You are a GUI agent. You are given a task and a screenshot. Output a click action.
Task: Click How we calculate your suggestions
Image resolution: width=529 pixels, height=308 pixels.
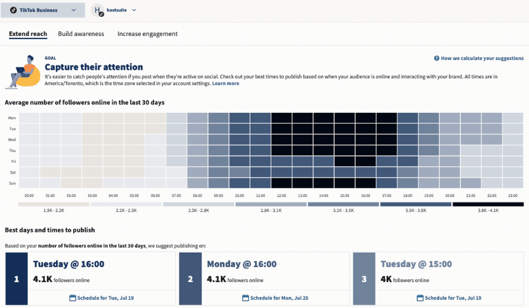click(x=482, y=58)
